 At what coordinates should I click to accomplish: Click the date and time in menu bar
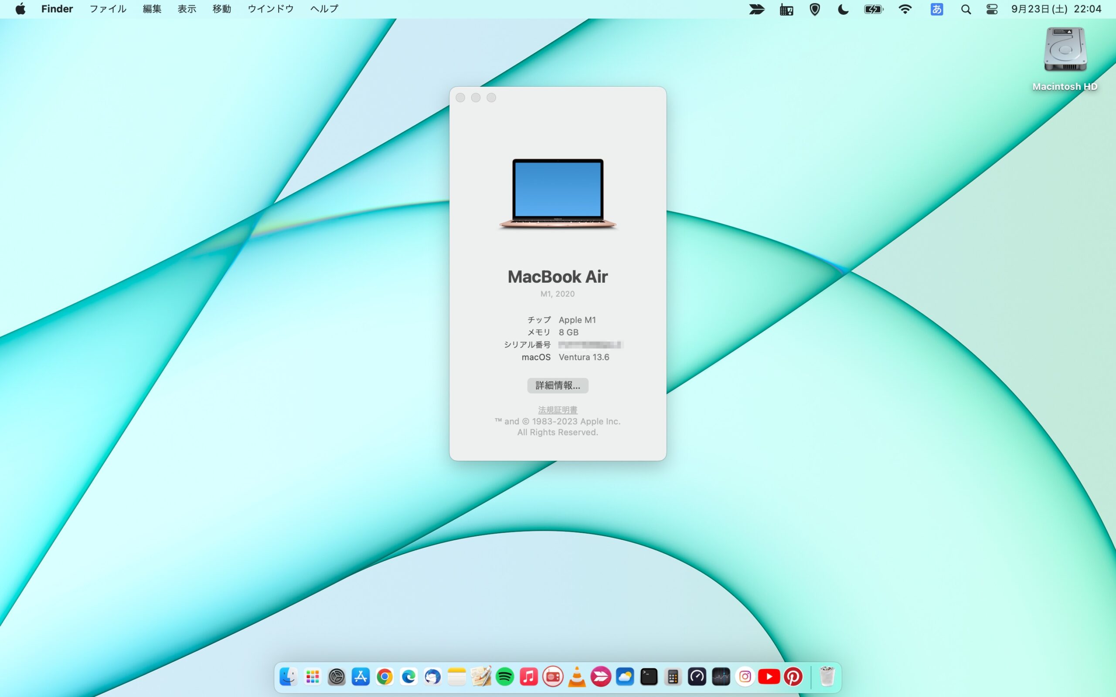tap(1056, 9)
